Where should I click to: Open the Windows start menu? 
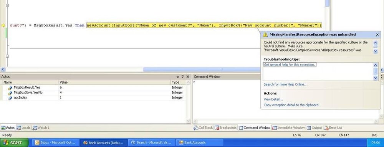pos(15,143)
